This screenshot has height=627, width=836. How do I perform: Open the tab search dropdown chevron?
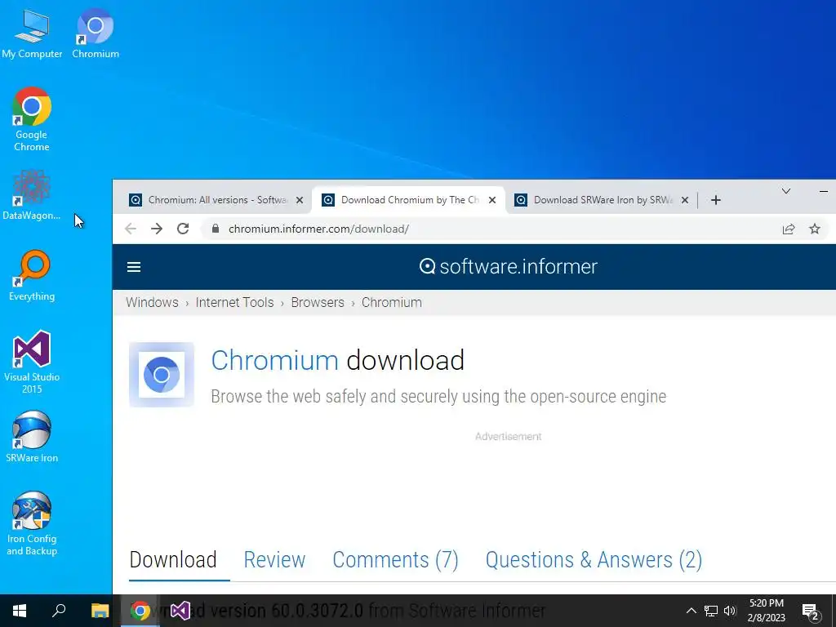click(786, 191)
